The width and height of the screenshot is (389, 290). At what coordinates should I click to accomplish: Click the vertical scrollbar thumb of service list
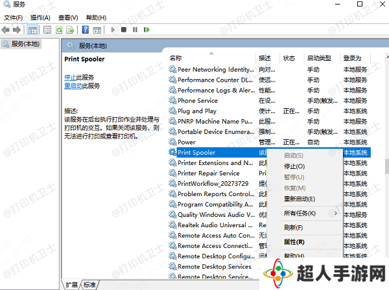pyautogui.click(x=387, y=166)
